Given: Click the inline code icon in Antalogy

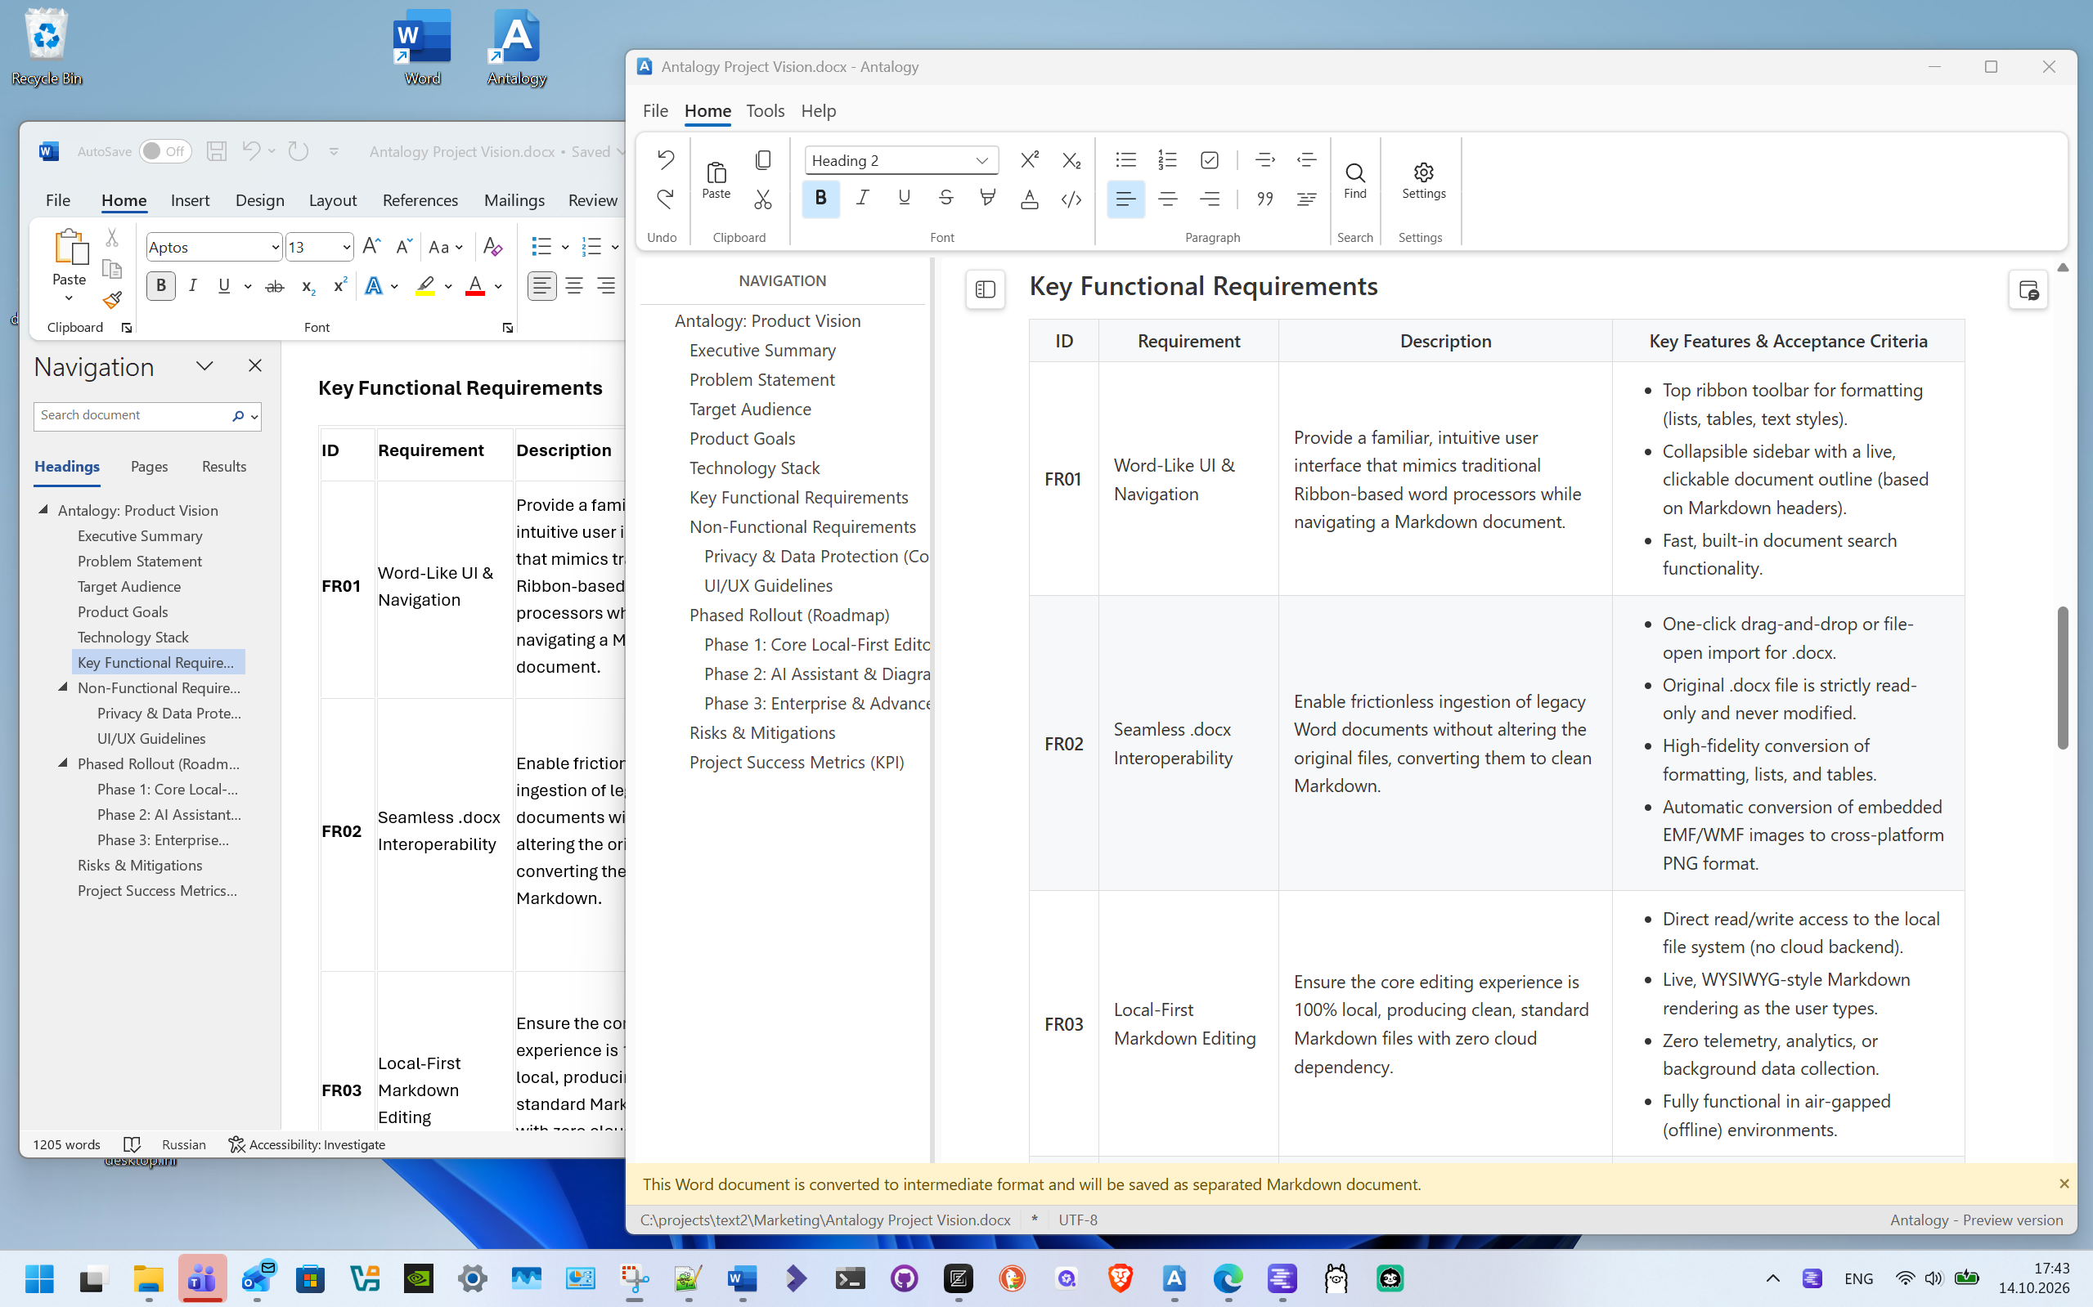Looking at the screenshot, I should tap(1071, 199).
